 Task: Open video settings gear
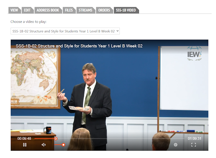click(175, 145)
